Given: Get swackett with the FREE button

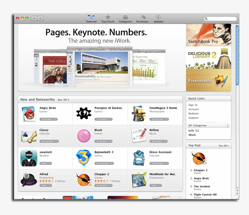Looking at the screenshot, I should coord(44,163).
